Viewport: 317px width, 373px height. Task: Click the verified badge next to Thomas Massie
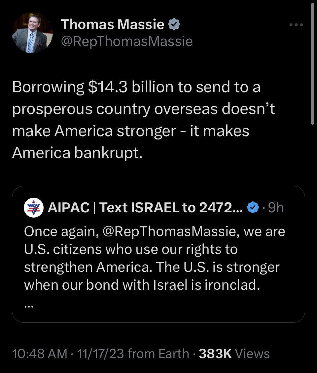pyautogui.click(x=174, y=24)
